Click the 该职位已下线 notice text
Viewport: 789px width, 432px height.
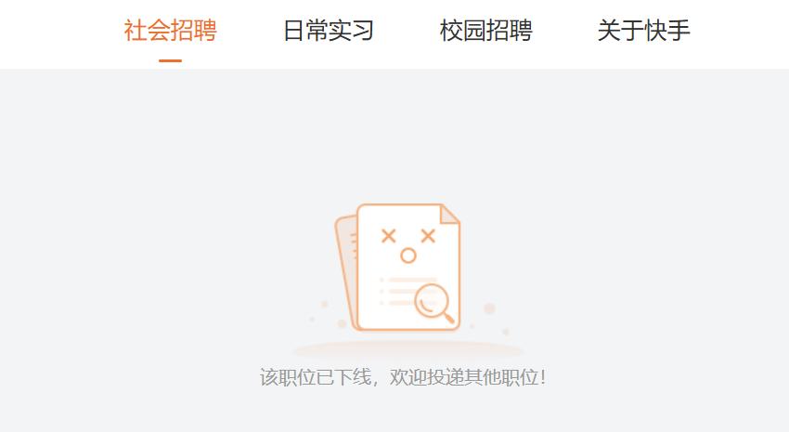pos(316,377)
